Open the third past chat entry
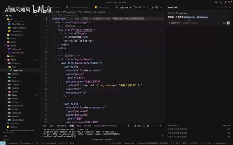233x145 pixels. tap(199, 137)
